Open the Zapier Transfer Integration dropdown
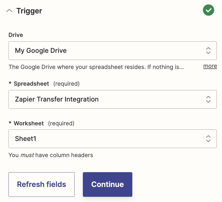 point(107,99)
